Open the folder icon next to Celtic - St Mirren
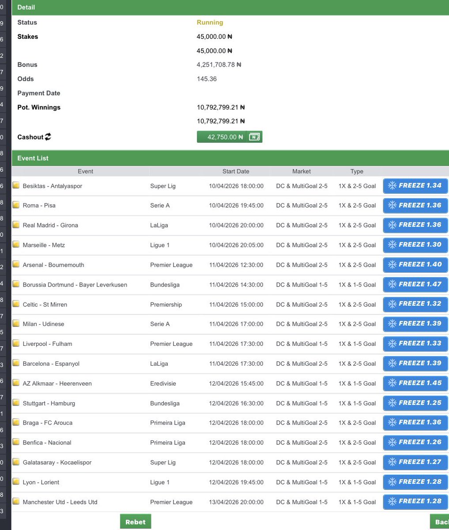The height and width of the screenshot is (530, 449). click(x=16, y=304)
